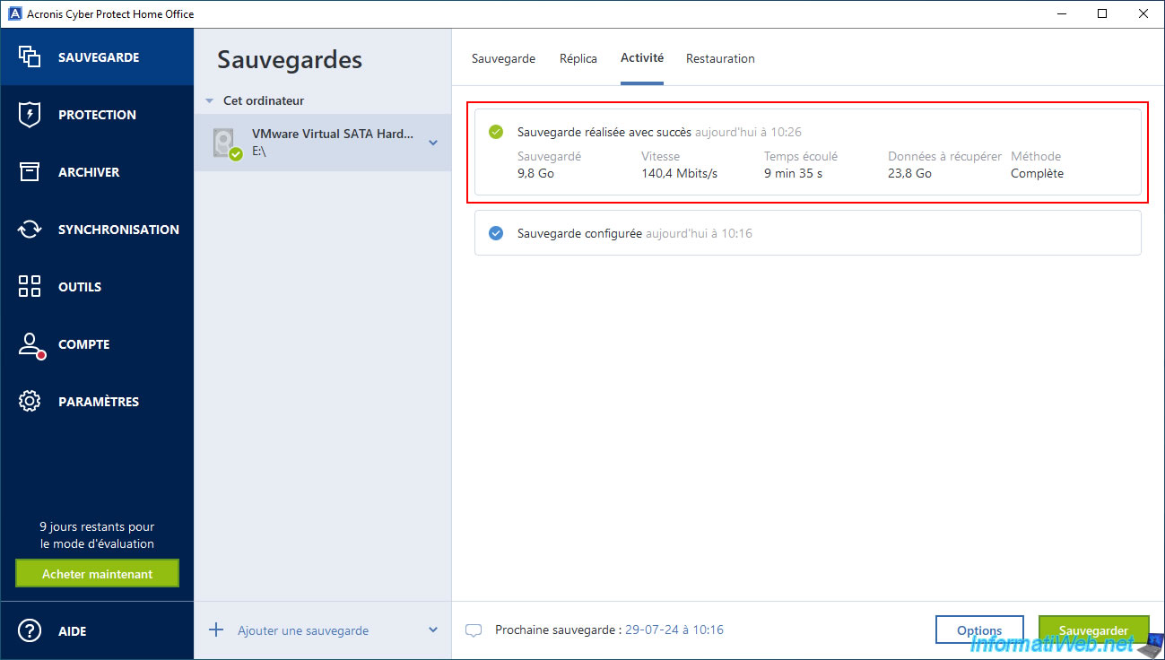Click the Sauvegardes panel heading

(290, 60)
